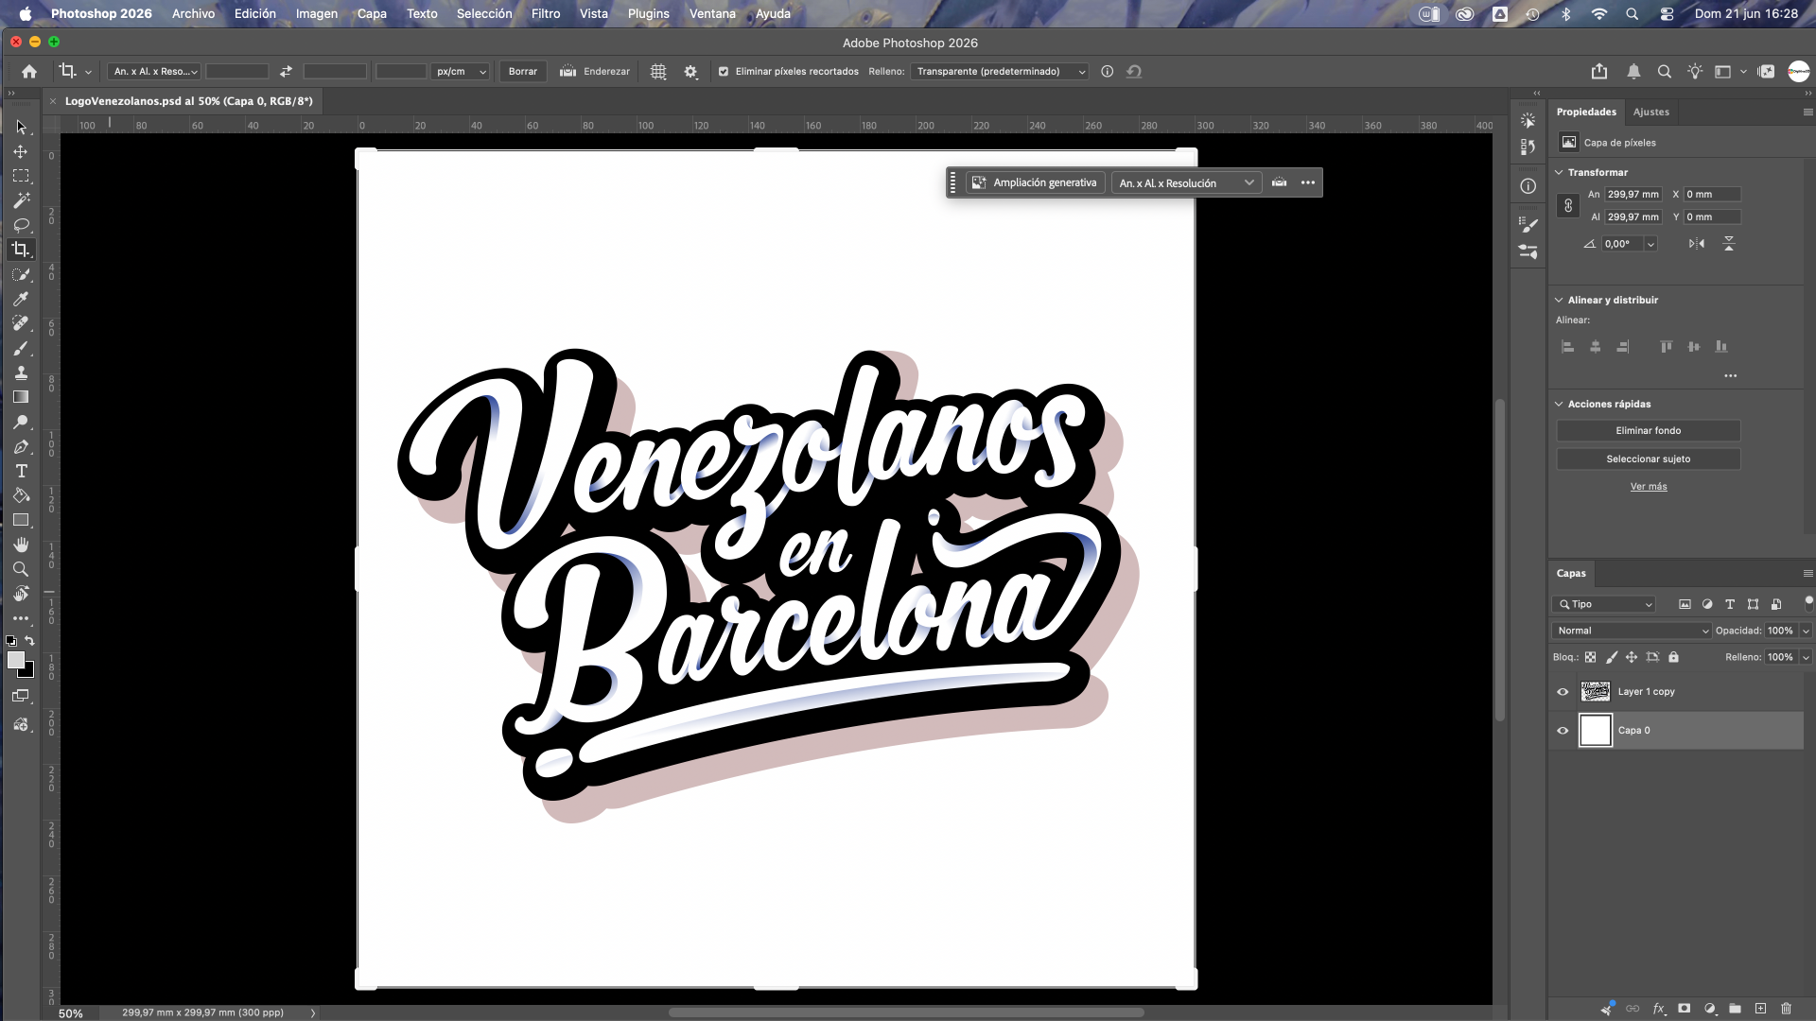Flip layer vertically in Properties

pyautogui.click(x=1729, y=244)
